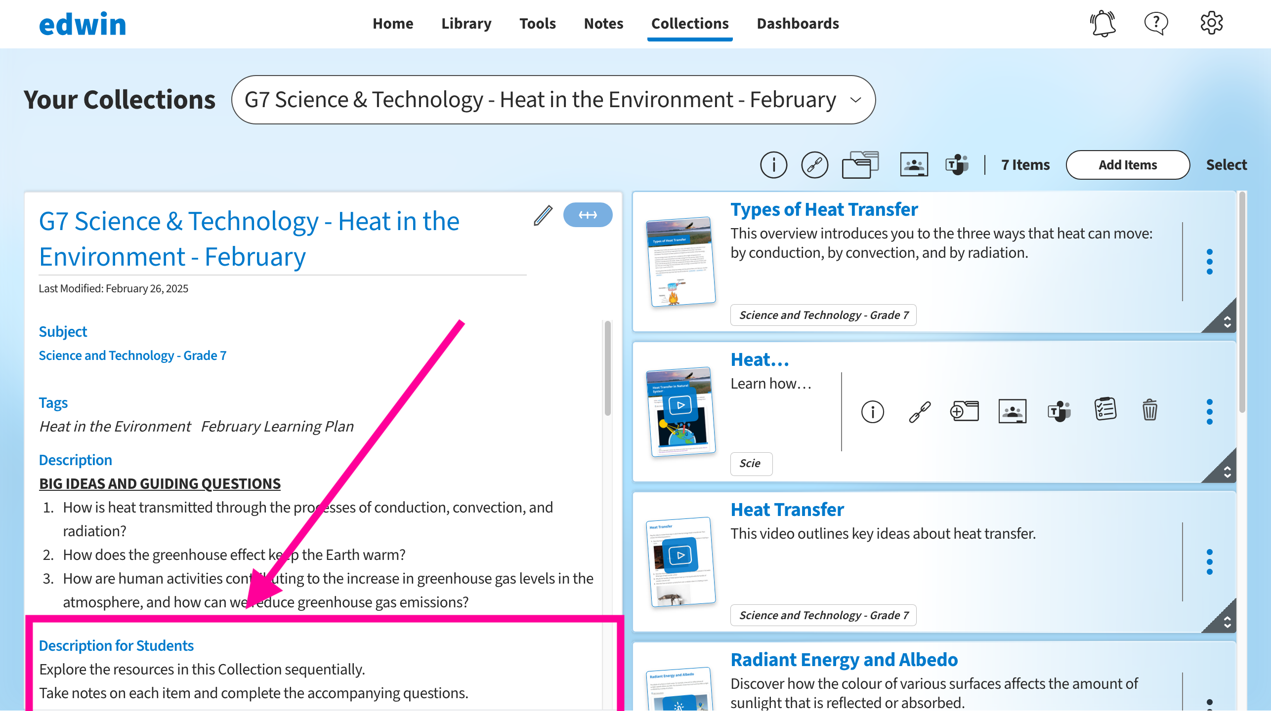Image resolution: width=1271 pixels, height=711 pixels.
Task: Open the Library tab
Action: coord(466,23)
